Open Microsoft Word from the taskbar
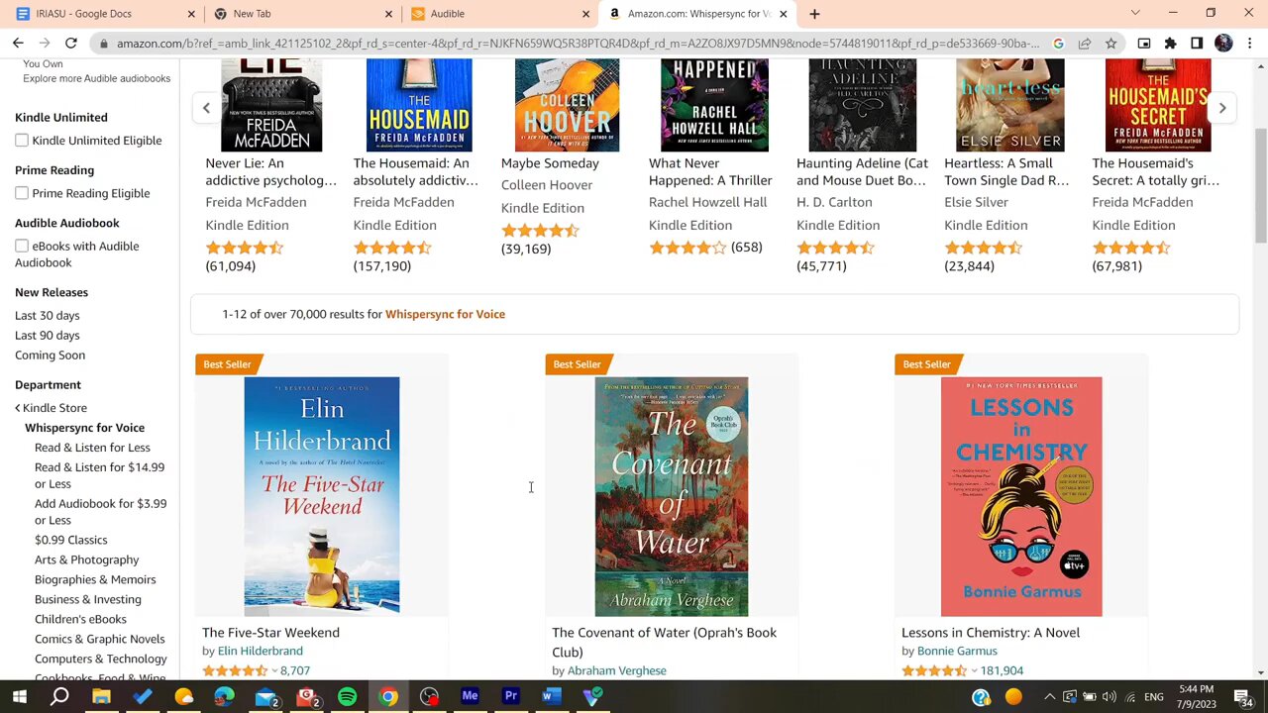 pyautogui.click(x=552, y=696)
